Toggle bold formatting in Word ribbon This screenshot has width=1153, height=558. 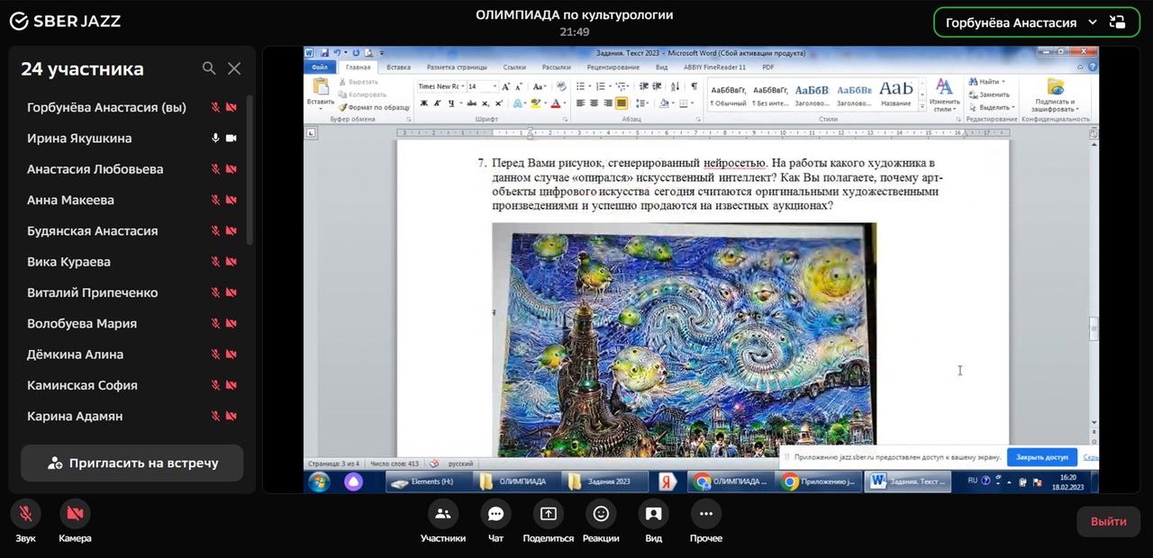423,103
